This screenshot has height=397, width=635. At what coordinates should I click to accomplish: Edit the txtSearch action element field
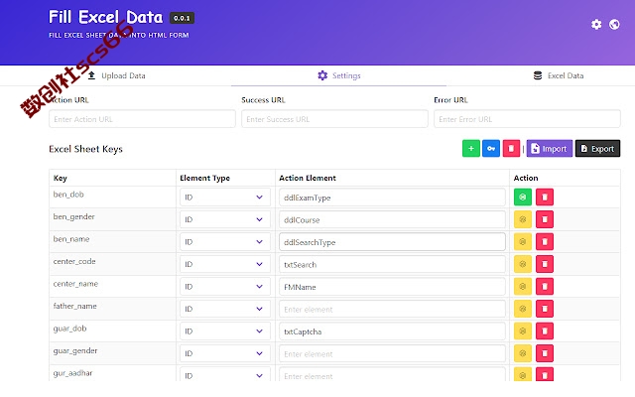[x=392, y=264]
